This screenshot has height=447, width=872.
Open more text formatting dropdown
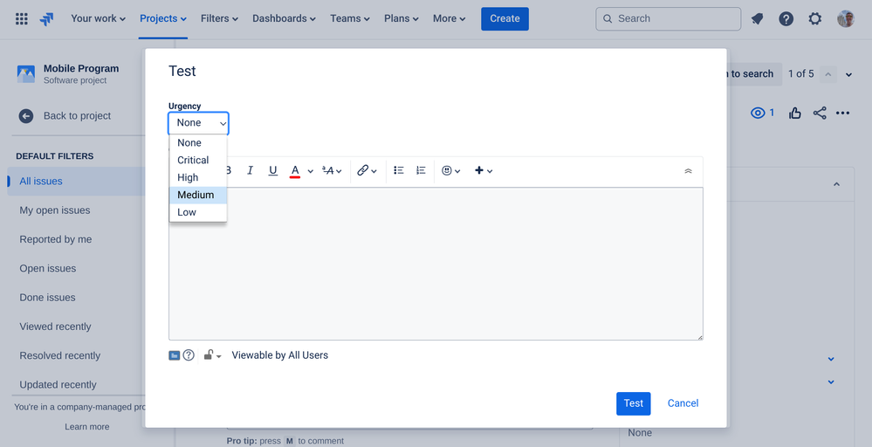(x=332, y=171)
